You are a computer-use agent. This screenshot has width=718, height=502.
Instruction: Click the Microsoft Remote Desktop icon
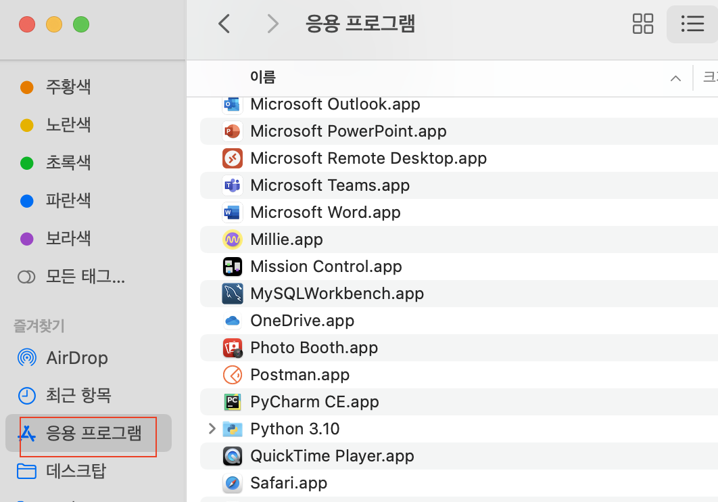pos(232,158)
